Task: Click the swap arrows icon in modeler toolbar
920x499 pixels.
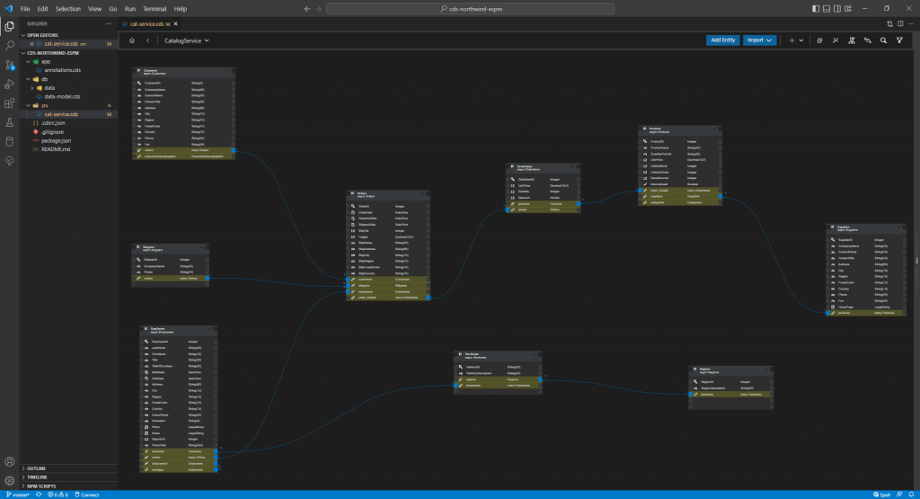Action: (x=867, y=40)
